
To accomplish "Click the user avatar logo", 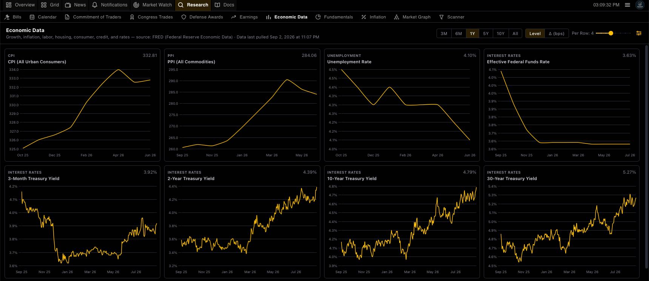I will (640, 5).
